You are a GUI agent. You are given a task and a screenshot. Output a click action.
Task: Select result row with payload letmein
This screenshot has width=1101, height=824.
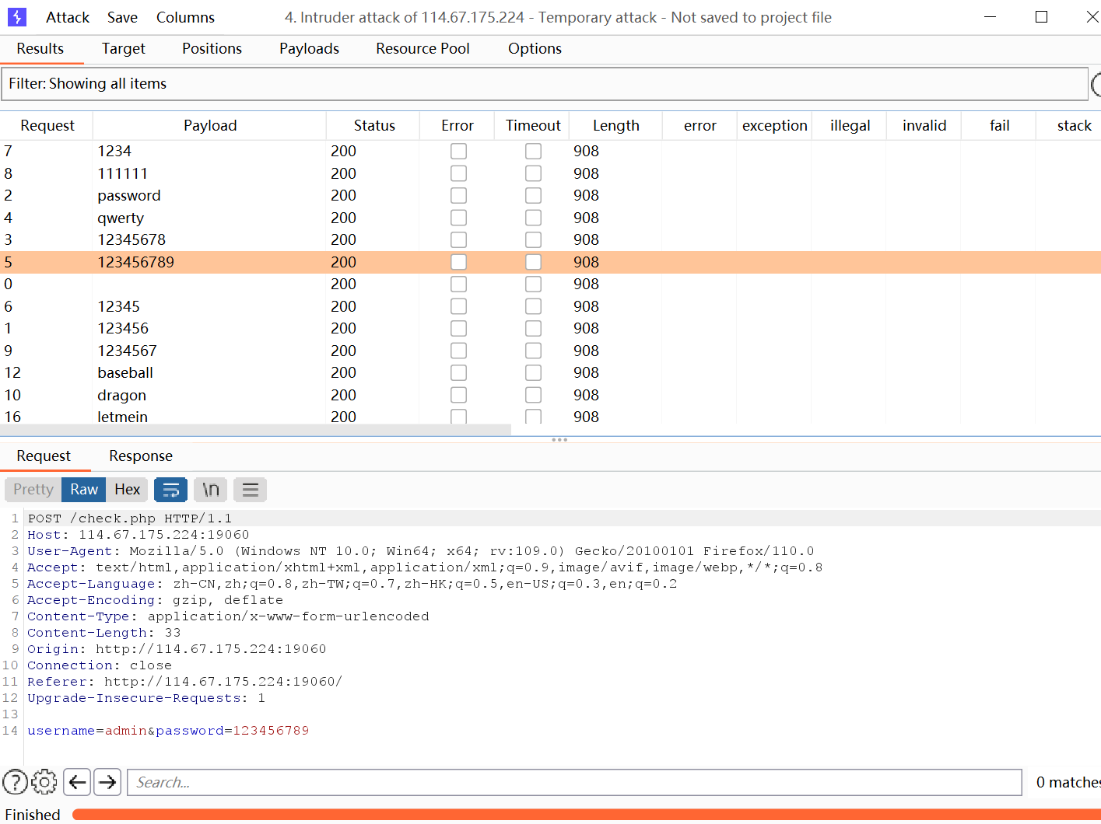pyautogui.click(x=550, y=417)
